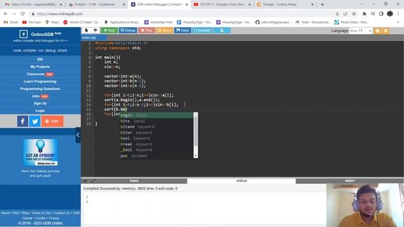Click the Facebook share icon
Image resolution: width=404 pixels, height=227 pixels.
coord(23,121)
